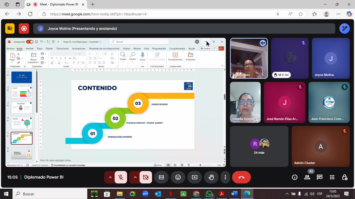Click the red recording indicator icon
This screenshot has height=199, width=355.
click(x=24, y=29)
